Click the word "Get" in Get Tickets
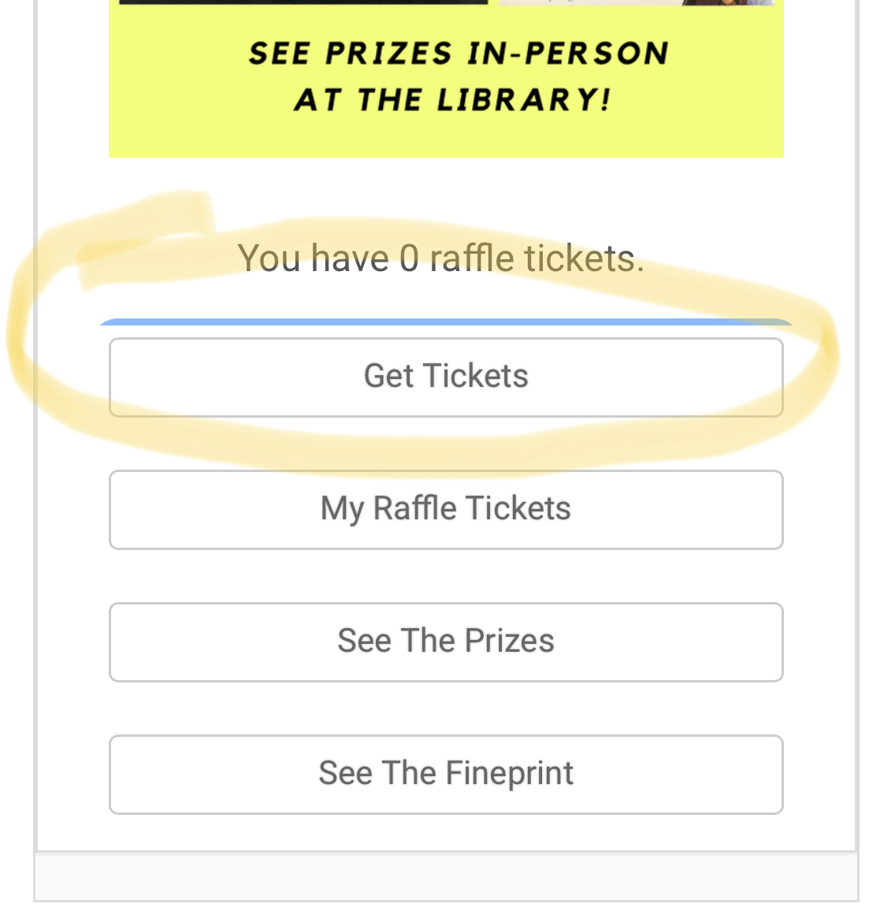This screenshot has width=895, height=911. [388, 377]
